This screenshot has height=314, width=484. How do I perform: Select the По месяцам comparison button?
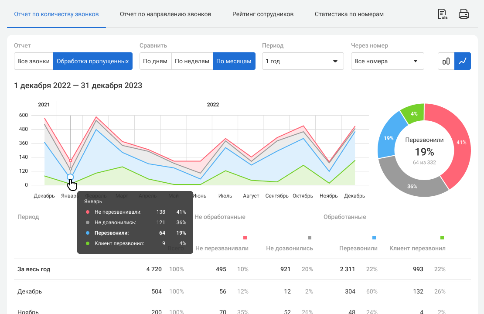pos(234,61)
